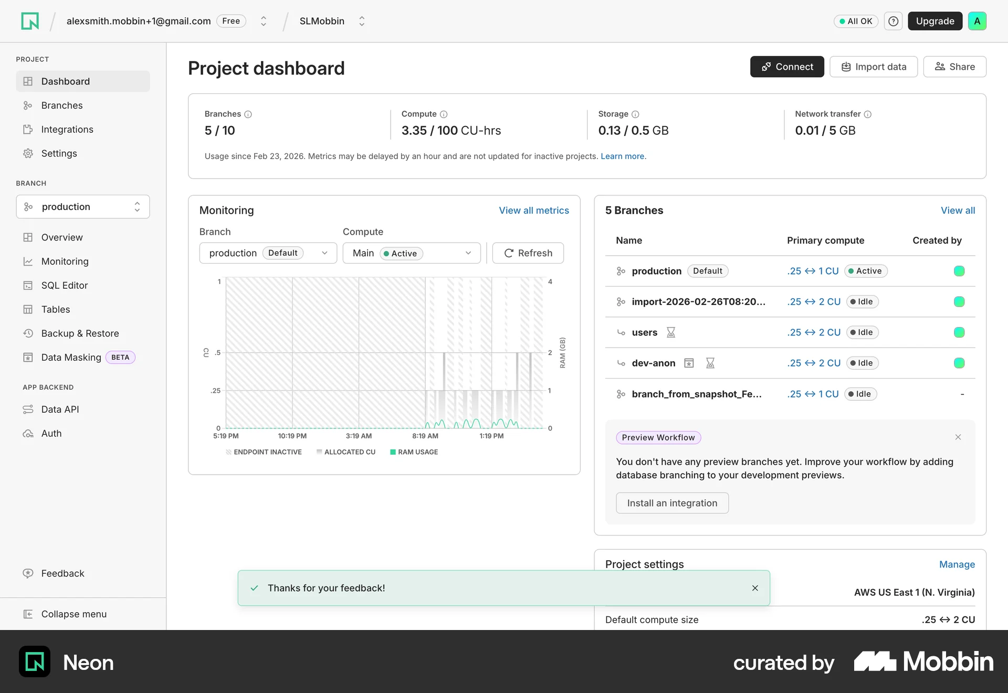Open the branch Overview page

pos(83,237)
